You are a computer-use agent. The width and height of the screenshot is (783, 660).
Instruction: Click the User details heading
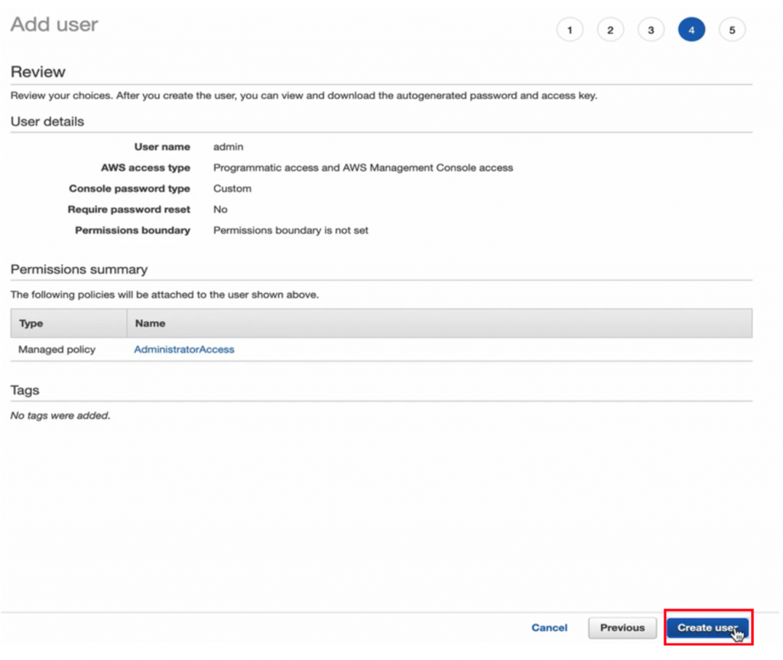[x=47, y=122]
